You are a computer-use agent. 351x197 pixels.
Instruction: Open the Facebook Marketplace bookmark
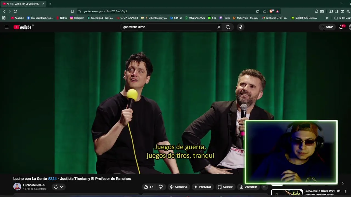click(x=40, y=18)
